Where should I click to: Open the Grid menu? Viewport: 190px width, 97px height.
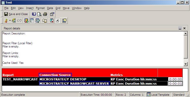tap(58, 8)
